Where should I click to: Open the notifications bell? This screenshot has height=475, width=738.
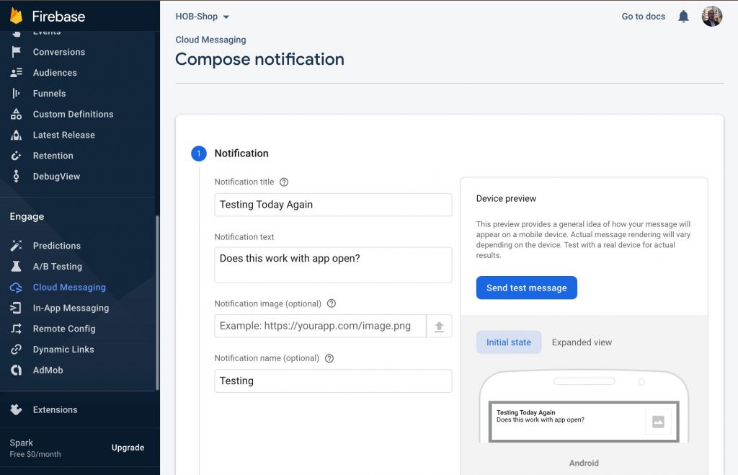683,17
